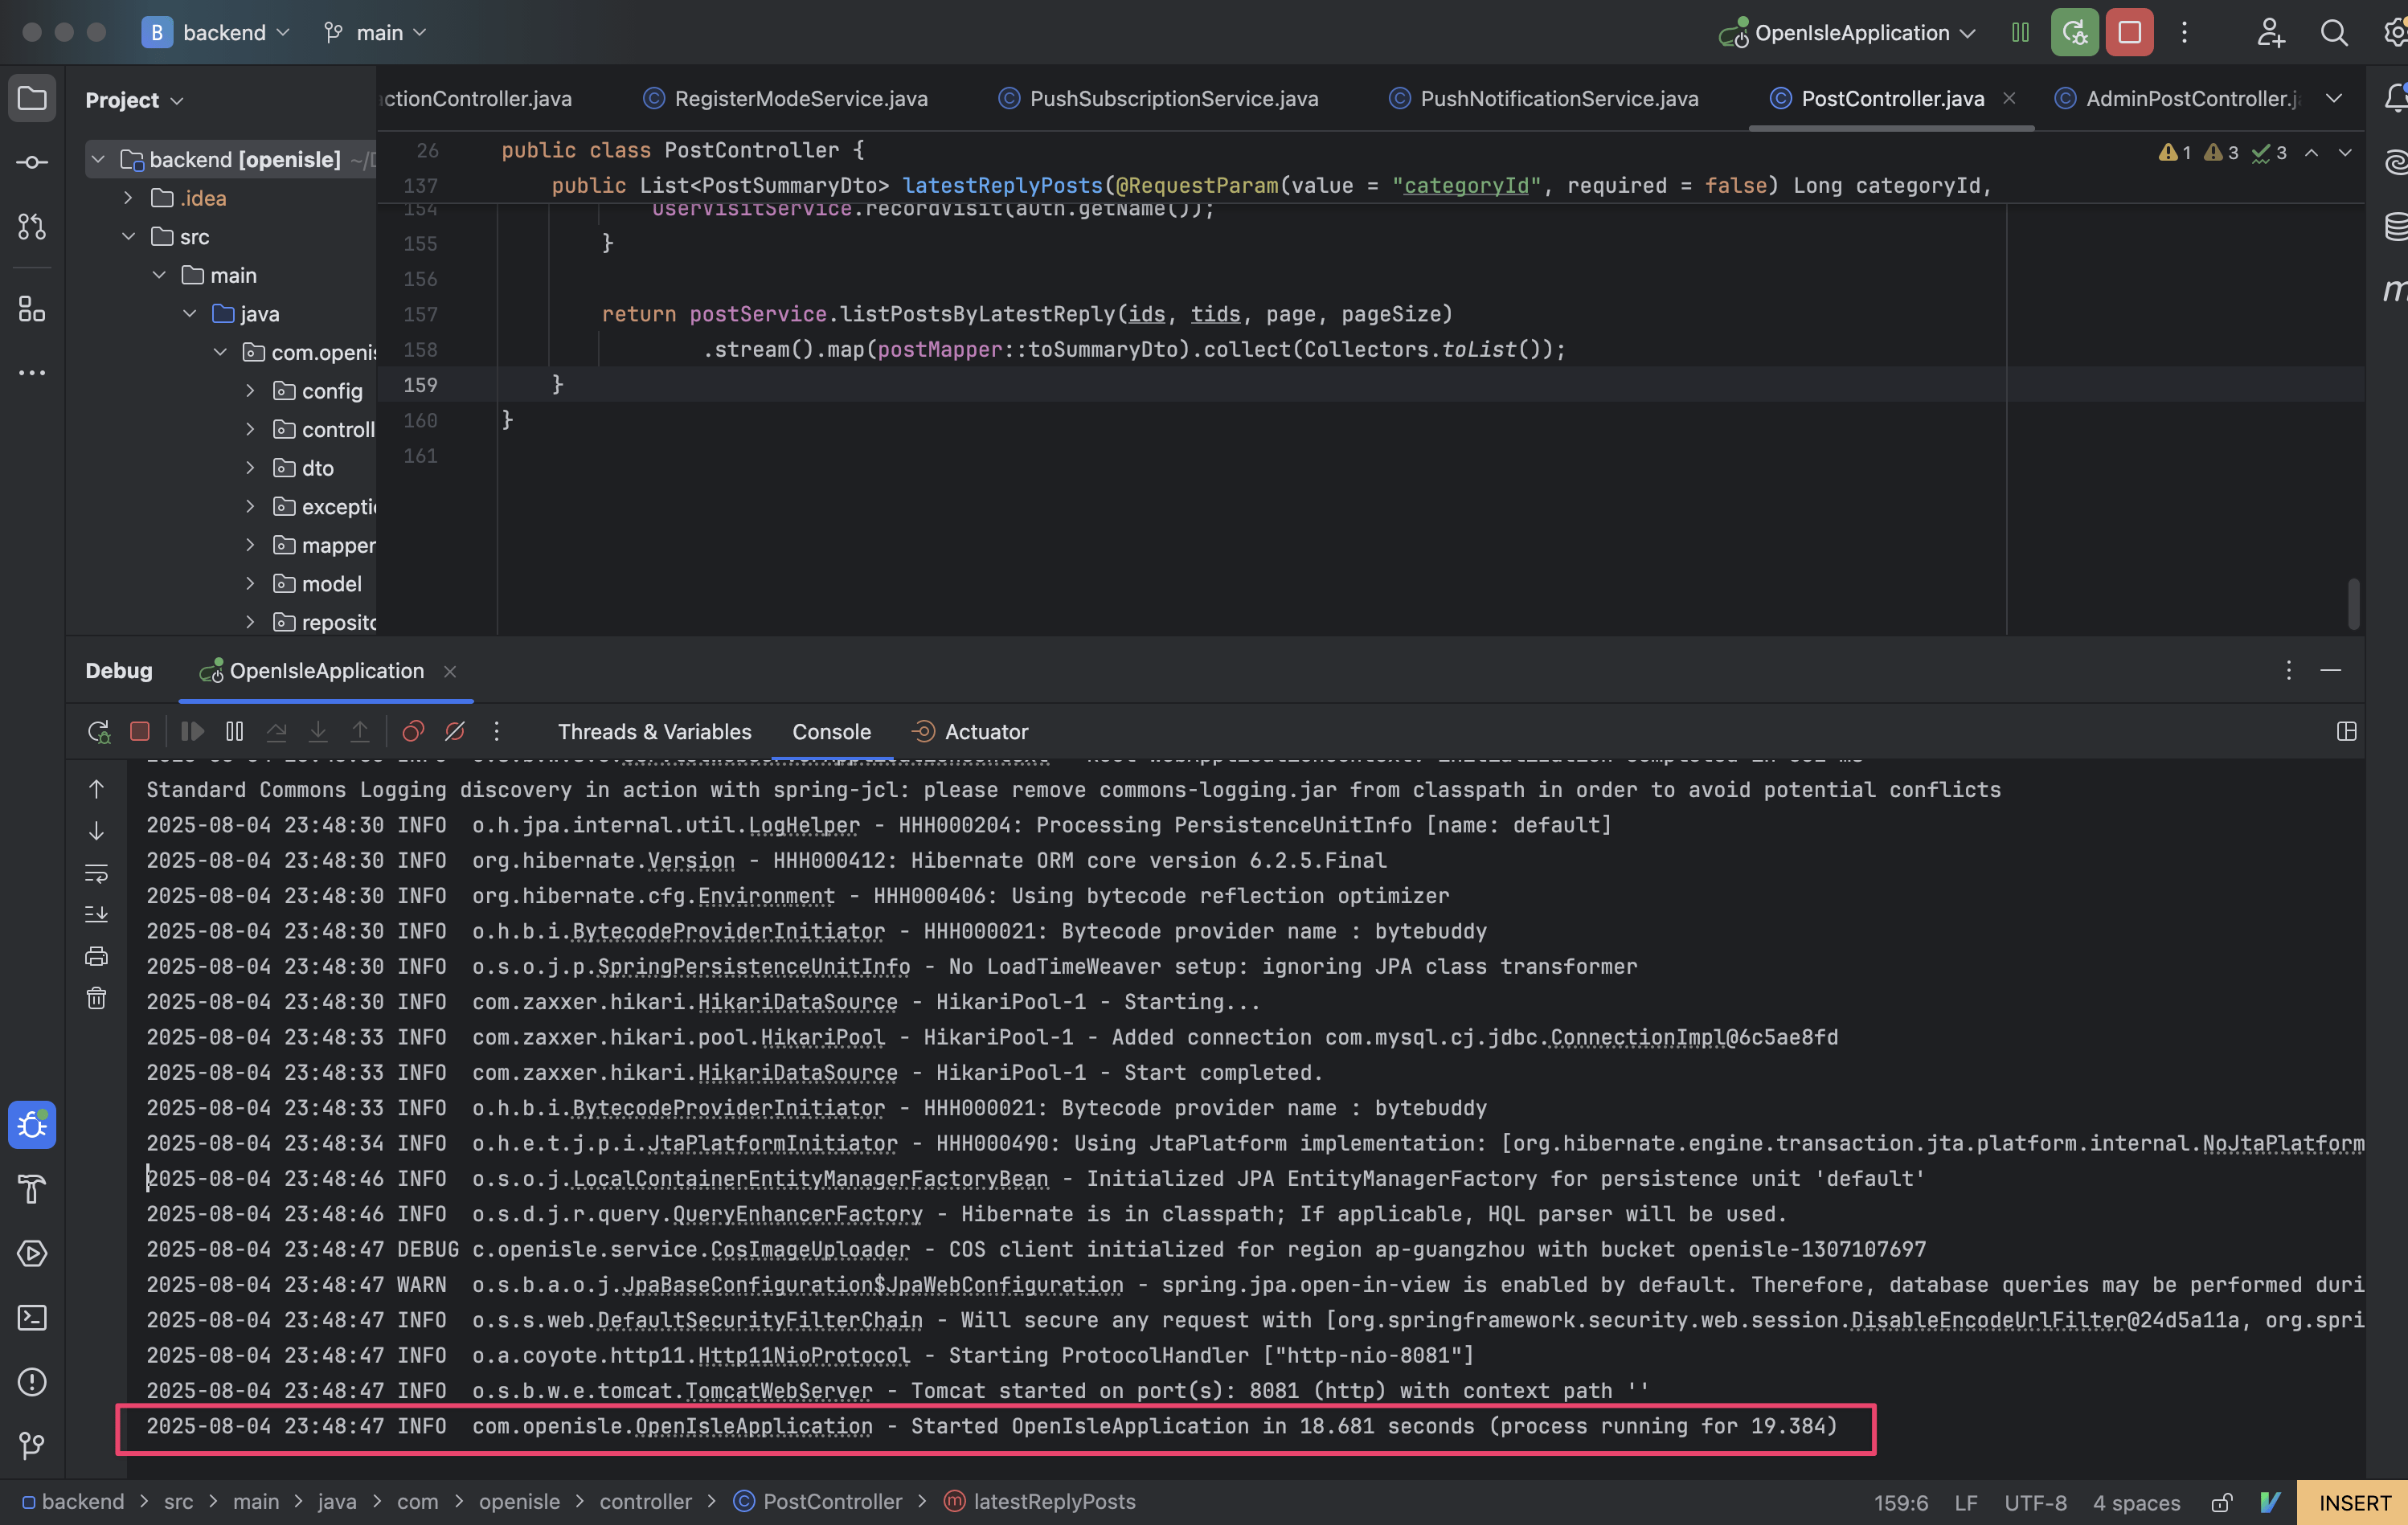2408x1525 pixels.
Task: Collapse the src folder
Action: 128,237
